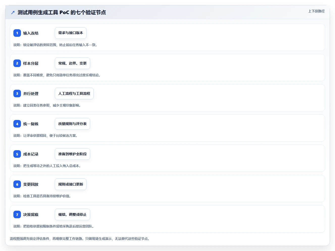Click the 变更回放 step title

point(31,184)
